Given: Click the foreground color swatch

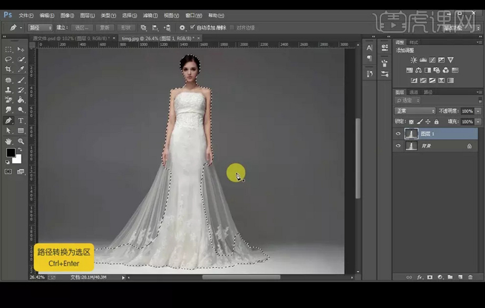Looking at the screenshot, I should pos(11,153).
